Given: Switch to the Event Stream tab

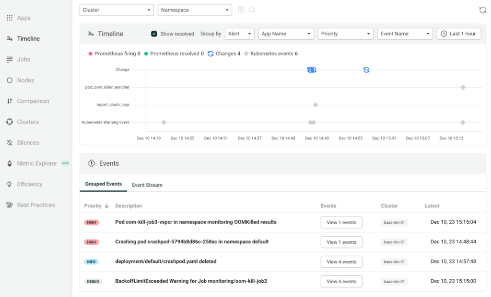Looking at the screenshot, I should pos(147,185).
